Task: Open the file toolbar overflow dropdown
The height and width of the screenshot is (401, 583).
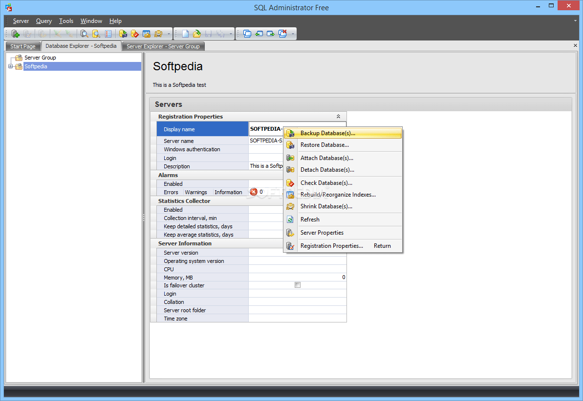Action: point(231,34)
